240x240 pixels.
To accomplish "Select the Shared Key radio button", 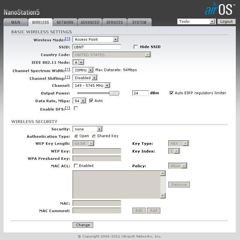I will pyautogui.click(x=94, y=136).
